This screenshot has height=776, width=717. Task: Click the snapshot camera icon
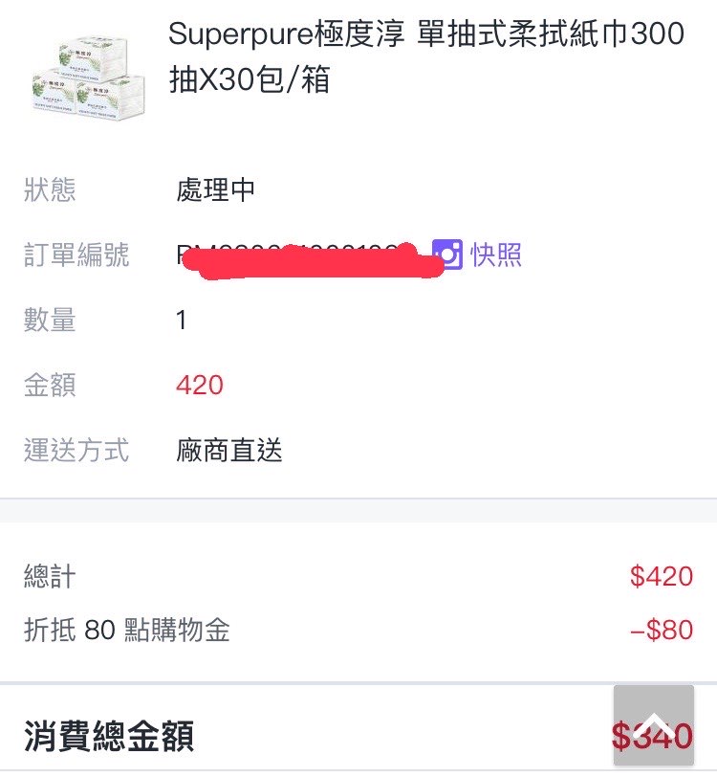click(x=447, y=255)
